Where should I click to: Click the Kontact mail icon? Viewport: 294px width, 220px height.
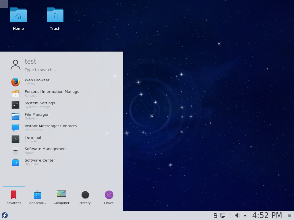tap(16, 93)
